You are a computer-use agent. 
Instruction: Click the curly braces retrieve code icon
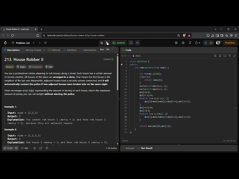(225, 56)
